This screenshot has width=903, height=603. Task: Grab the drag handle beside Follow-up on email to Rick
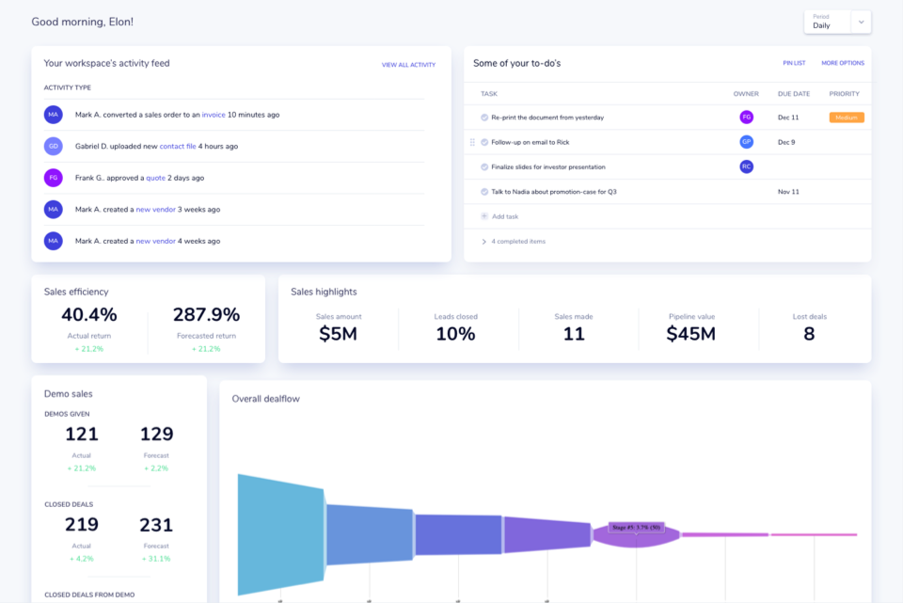coord(472,142)
